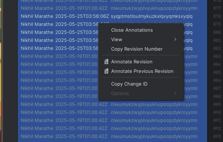Click author Nikhil Marathe on line 885

37,72
